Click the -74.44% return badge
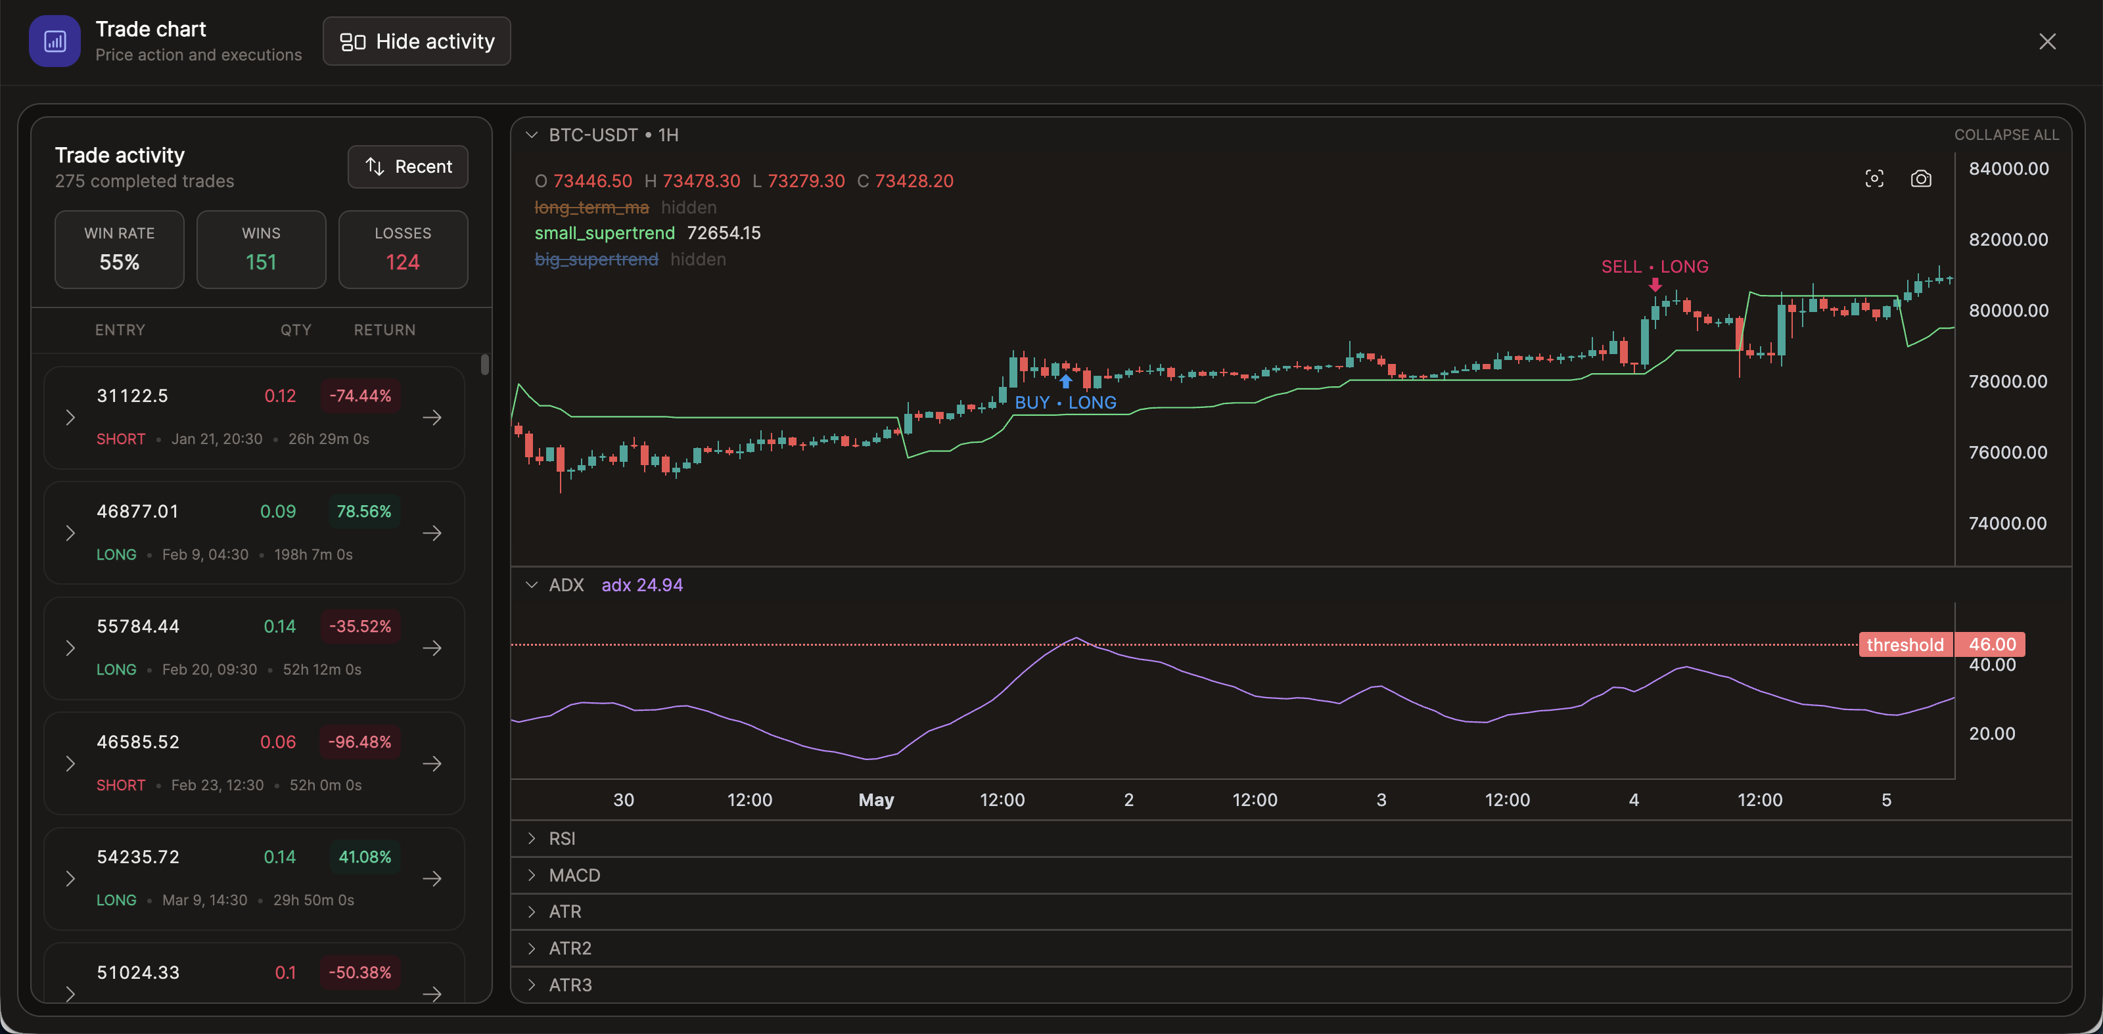 (360, 396)
